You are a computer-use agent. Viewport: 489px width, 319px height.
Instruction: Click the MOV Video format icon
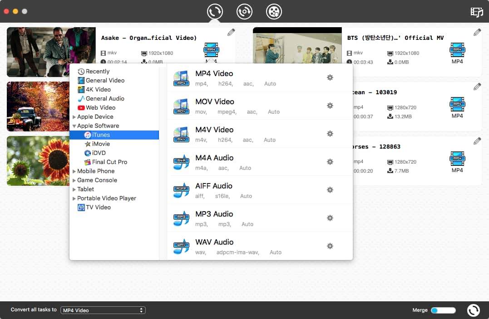[x=181, y=106]
